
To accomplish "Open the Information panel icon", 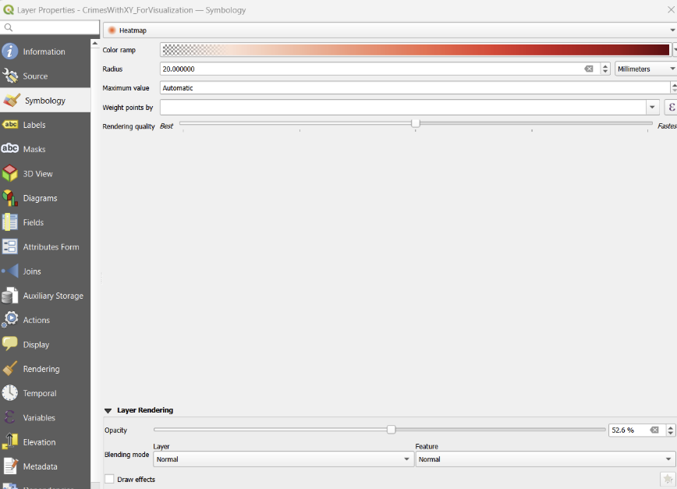I will click(x=10, y=51).
